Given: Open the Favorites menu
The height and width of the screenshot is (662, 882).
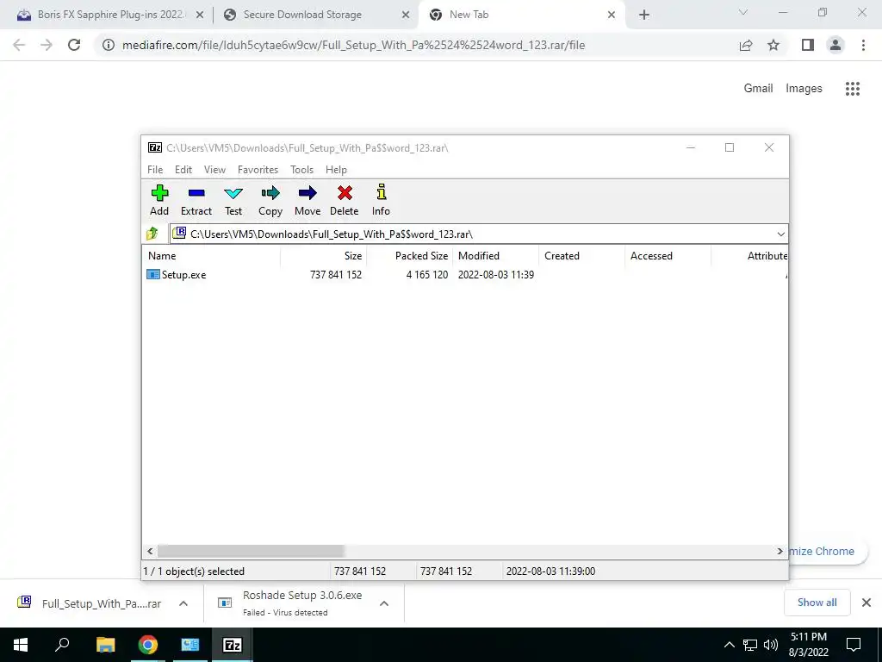Looking at the screenshot, I should click(x=258, y=170).
